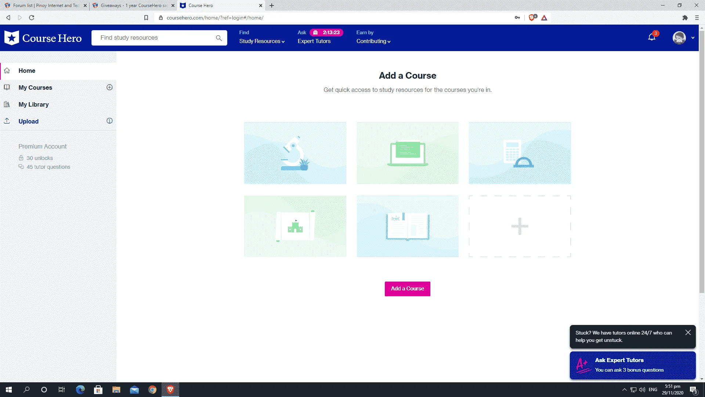Close the tutors online popup

point(688,332)
